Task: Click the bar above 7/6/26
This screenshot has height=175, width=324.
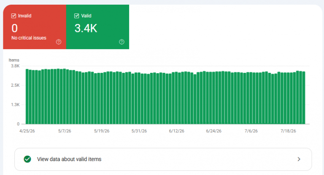Action: tap(251, 98)
